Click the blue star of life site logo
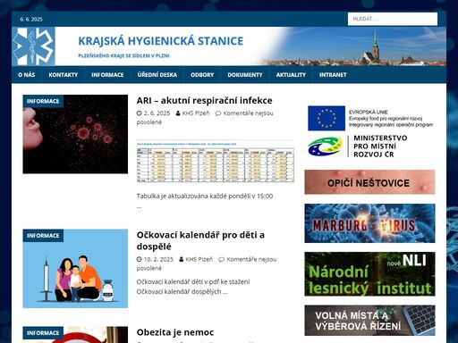This screenshot has height=343, width=458. (x=33, y=46)
